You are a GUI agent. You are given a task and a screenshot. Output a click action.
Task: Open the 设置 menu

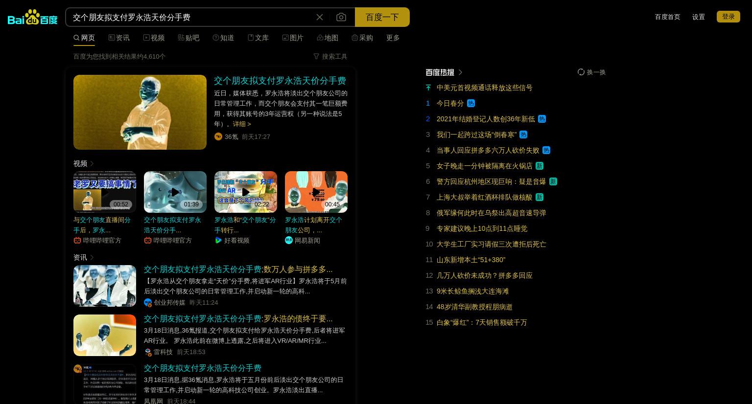699,17
